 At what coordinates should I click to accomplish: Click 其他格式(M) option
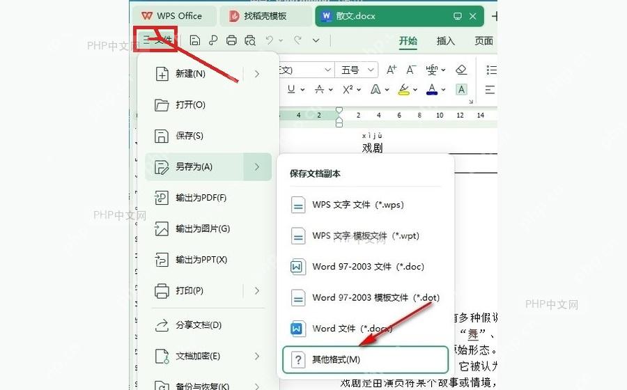pos(365,359)
